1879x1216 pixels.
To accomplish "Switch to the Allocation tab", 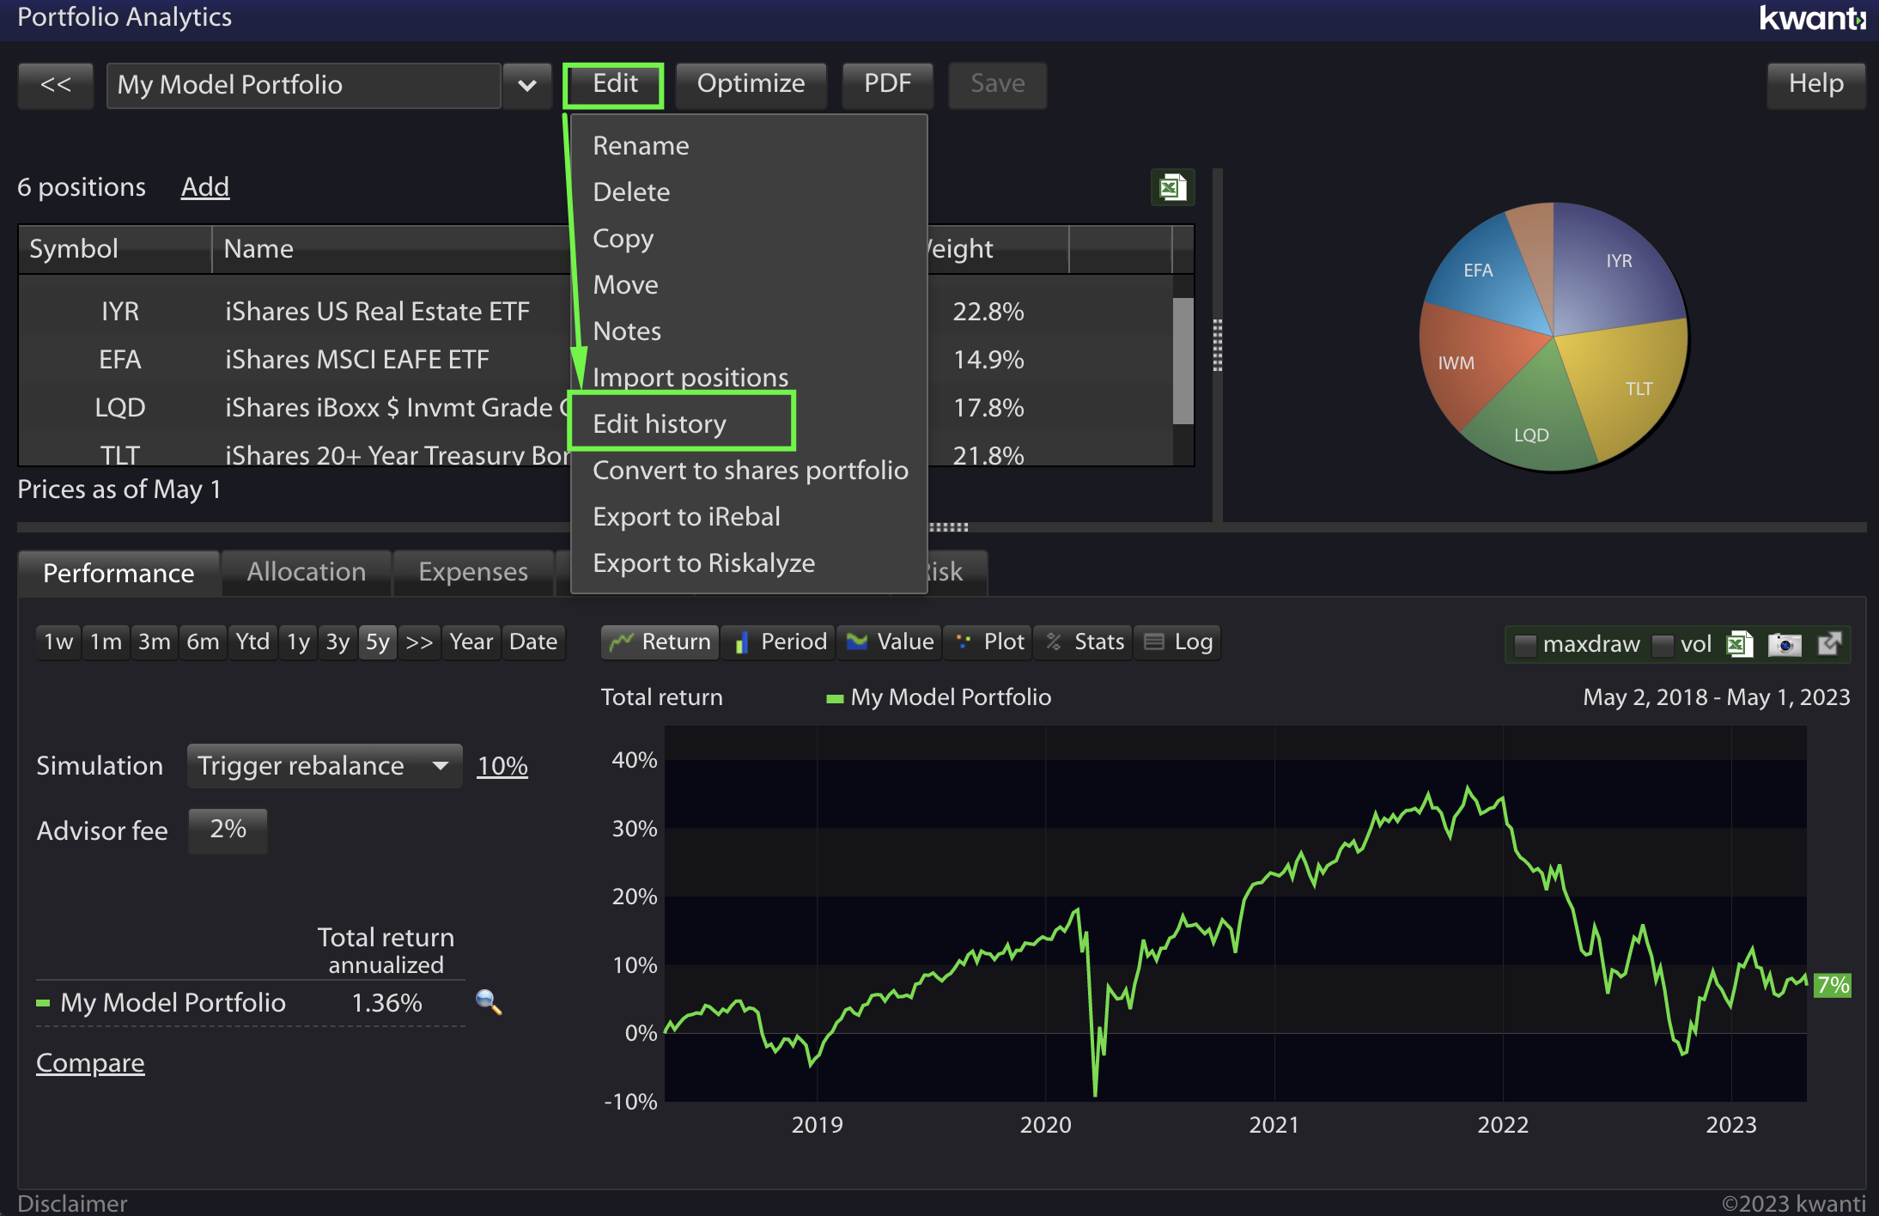I will pos(307,572).
